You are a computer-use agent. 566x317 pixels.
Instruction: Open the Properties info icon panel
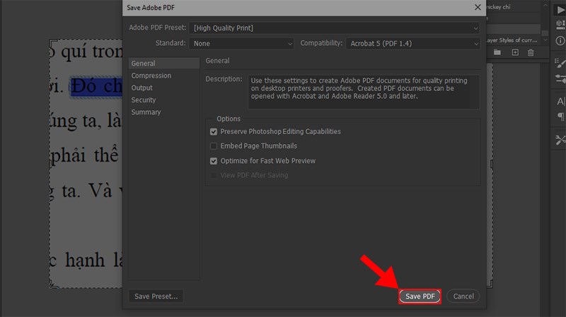coord(560,40)
